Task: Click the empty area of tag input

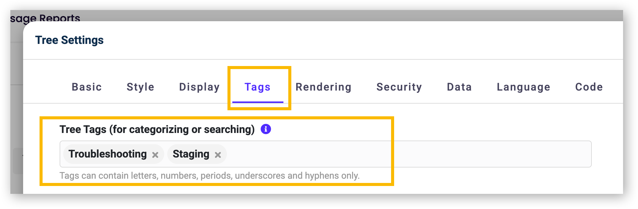Action: (x=407, y=154)
